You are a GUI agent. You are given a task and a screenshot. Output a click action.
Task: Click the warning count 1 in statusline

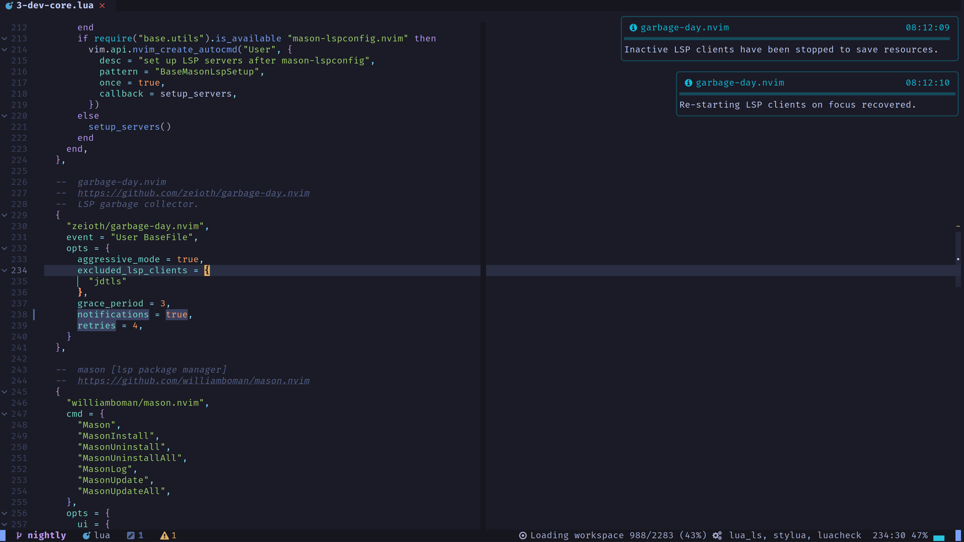tap(174, 535)
